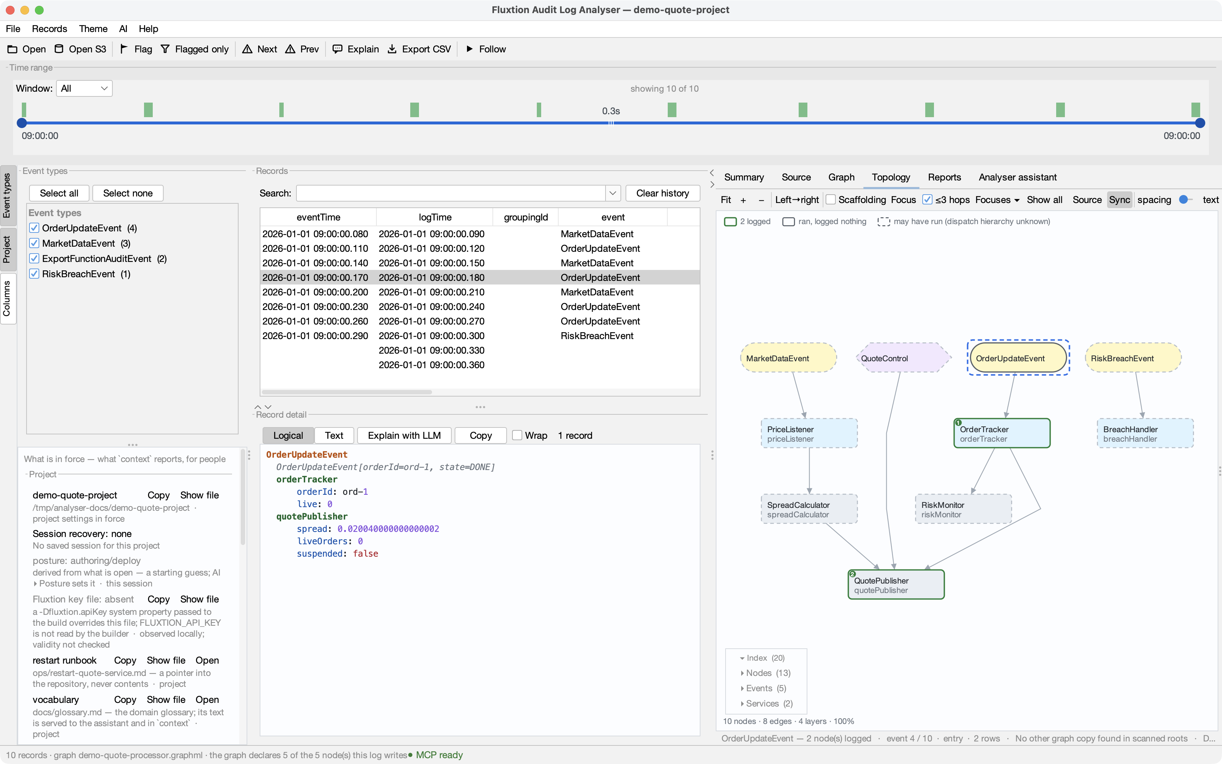Click the Next warning triangle icon
1222x764 pixels.
tap(247, 49)
